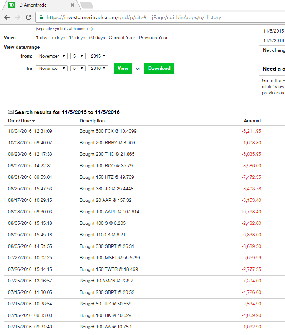Select the 60 days view link
This screenshot has width=285, height=335.
[97, 38]
